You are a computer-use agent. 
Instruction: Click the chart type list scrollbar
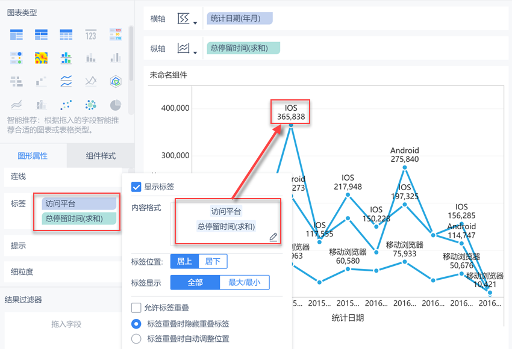[131, 54]
